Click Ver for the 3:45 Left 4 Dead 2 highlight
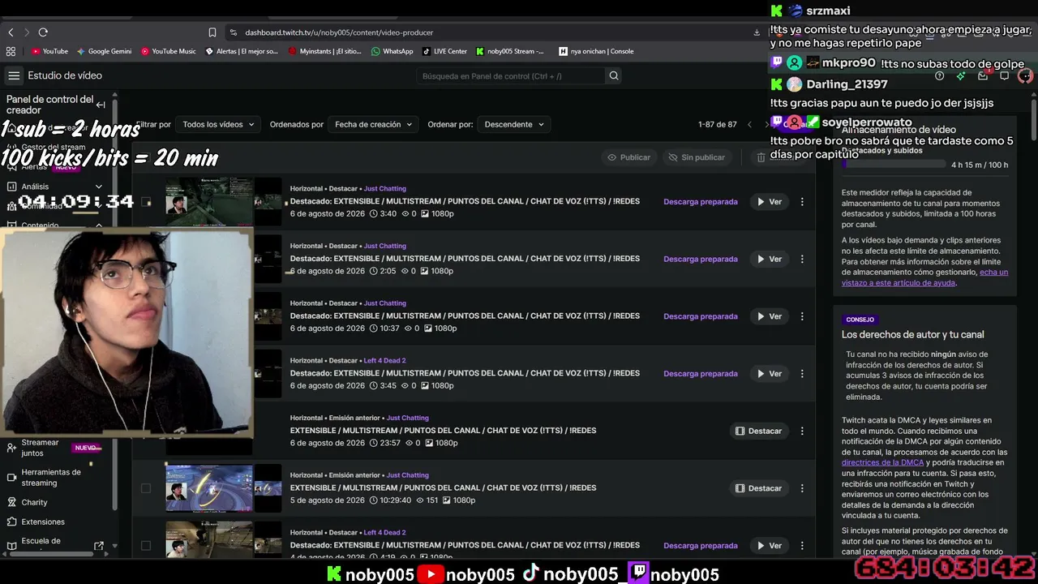Image resolution: width=1038 pixels, height=584 pixels. pyautogui.click(x=769, y=374)
